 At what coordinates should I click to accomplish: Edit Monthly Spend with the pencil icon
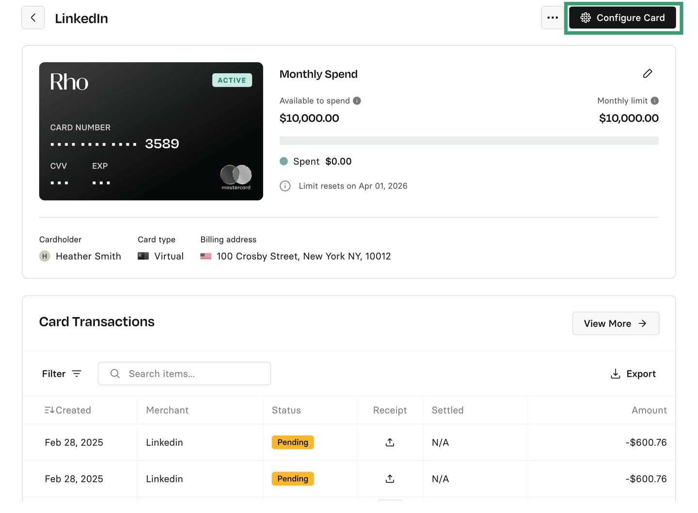(x=647, y=74)
